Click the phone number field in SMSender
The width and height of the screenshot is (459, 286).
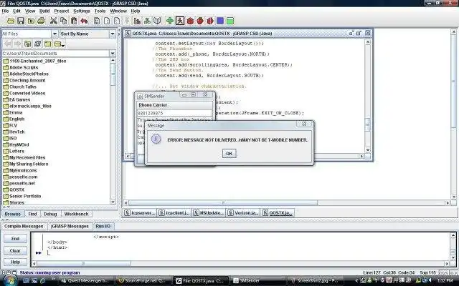pos(174,113)
